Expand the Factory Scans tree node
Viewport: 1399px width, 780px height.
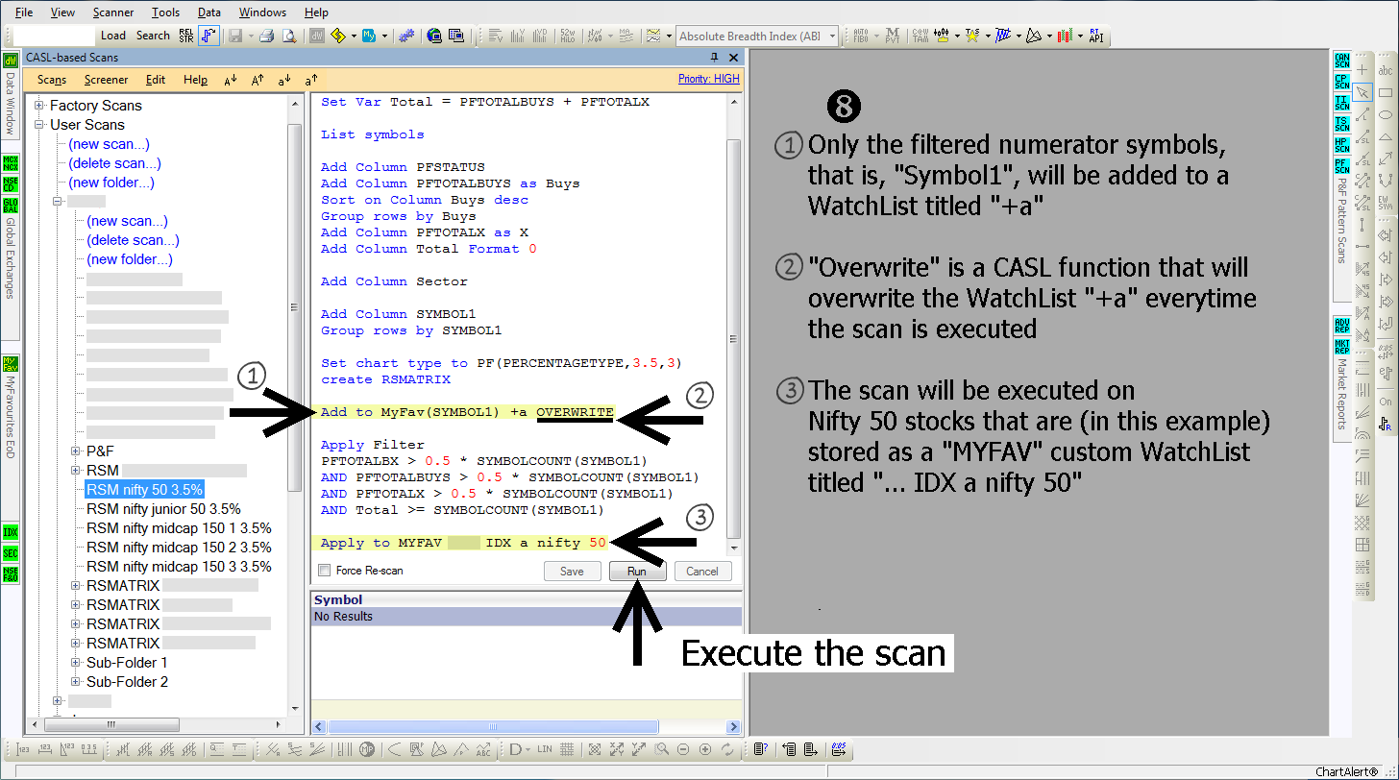(x=40, y=106)
